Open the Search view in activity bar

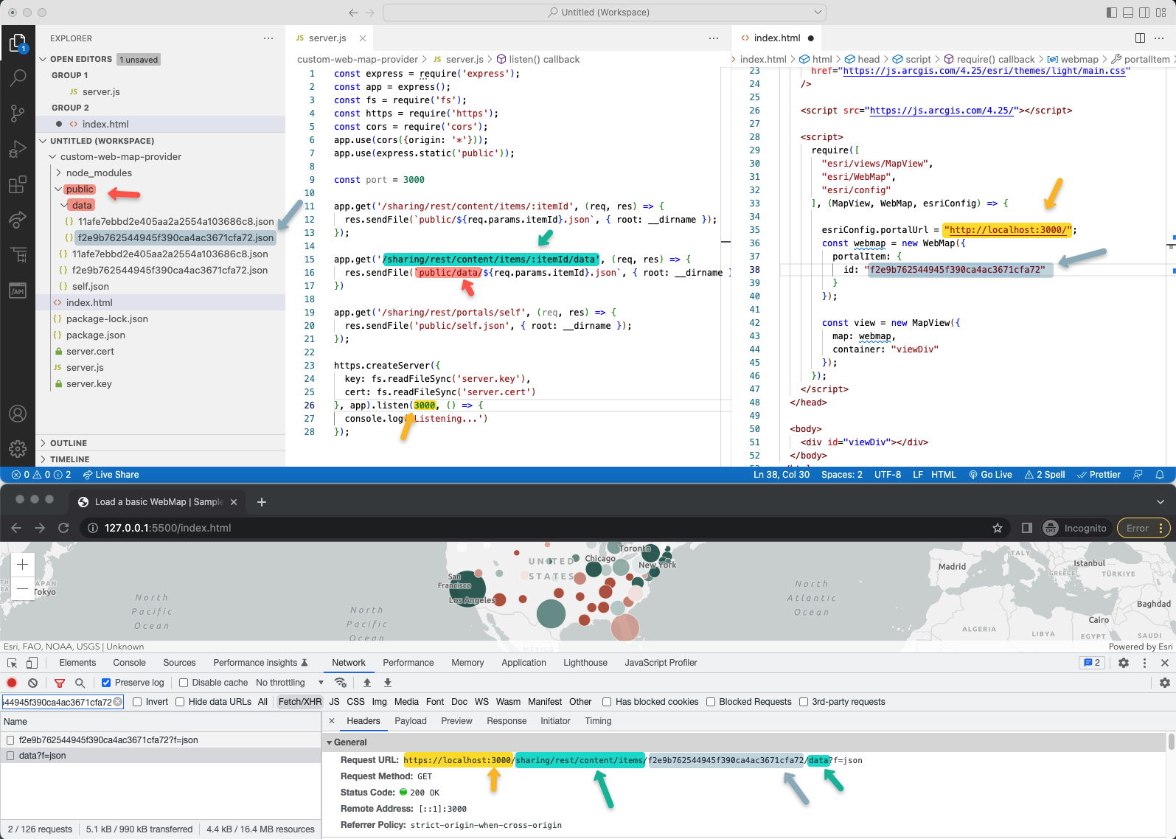tap(18, 77)
